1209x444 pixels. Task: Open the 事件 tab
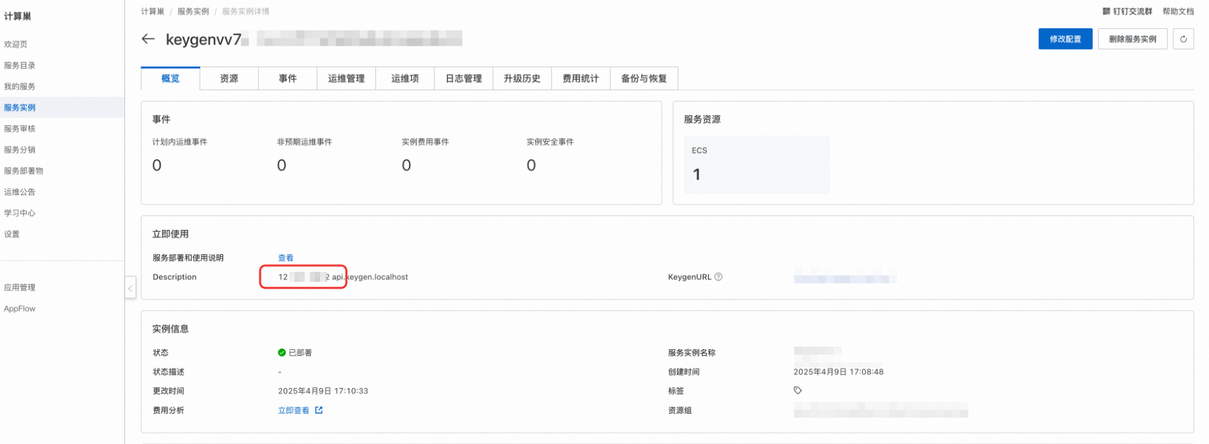(288, 78)
